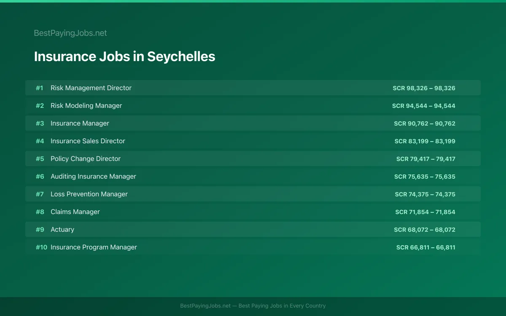Click salary SCR 98,326 – 98,326
The height and width of the screenshot is (316, 506).
tap(424, 88)
